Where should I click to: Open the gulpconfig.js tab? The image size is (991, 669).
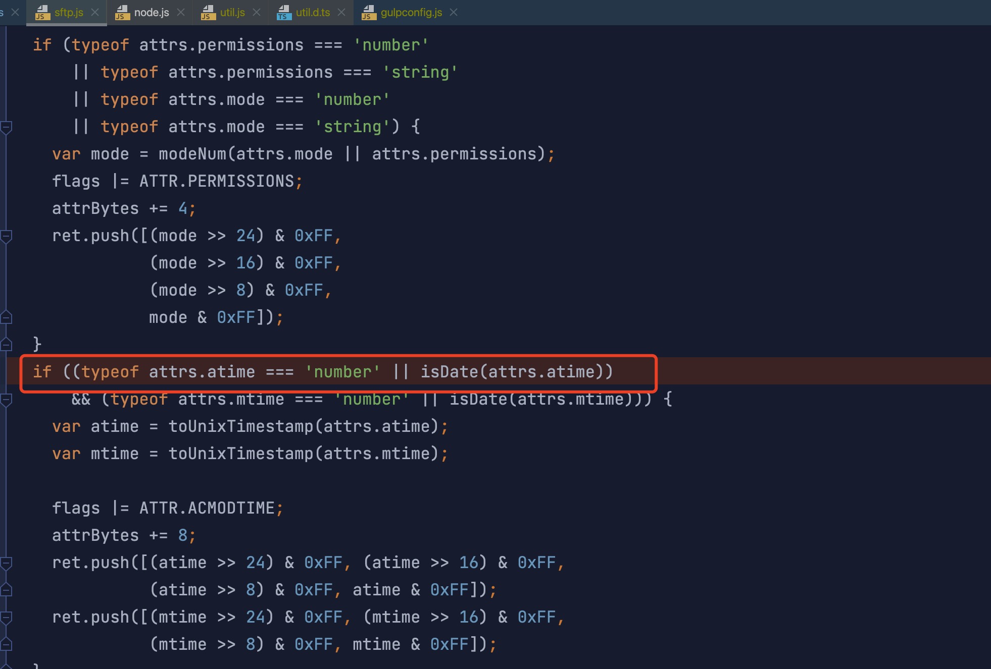[411, 13]
